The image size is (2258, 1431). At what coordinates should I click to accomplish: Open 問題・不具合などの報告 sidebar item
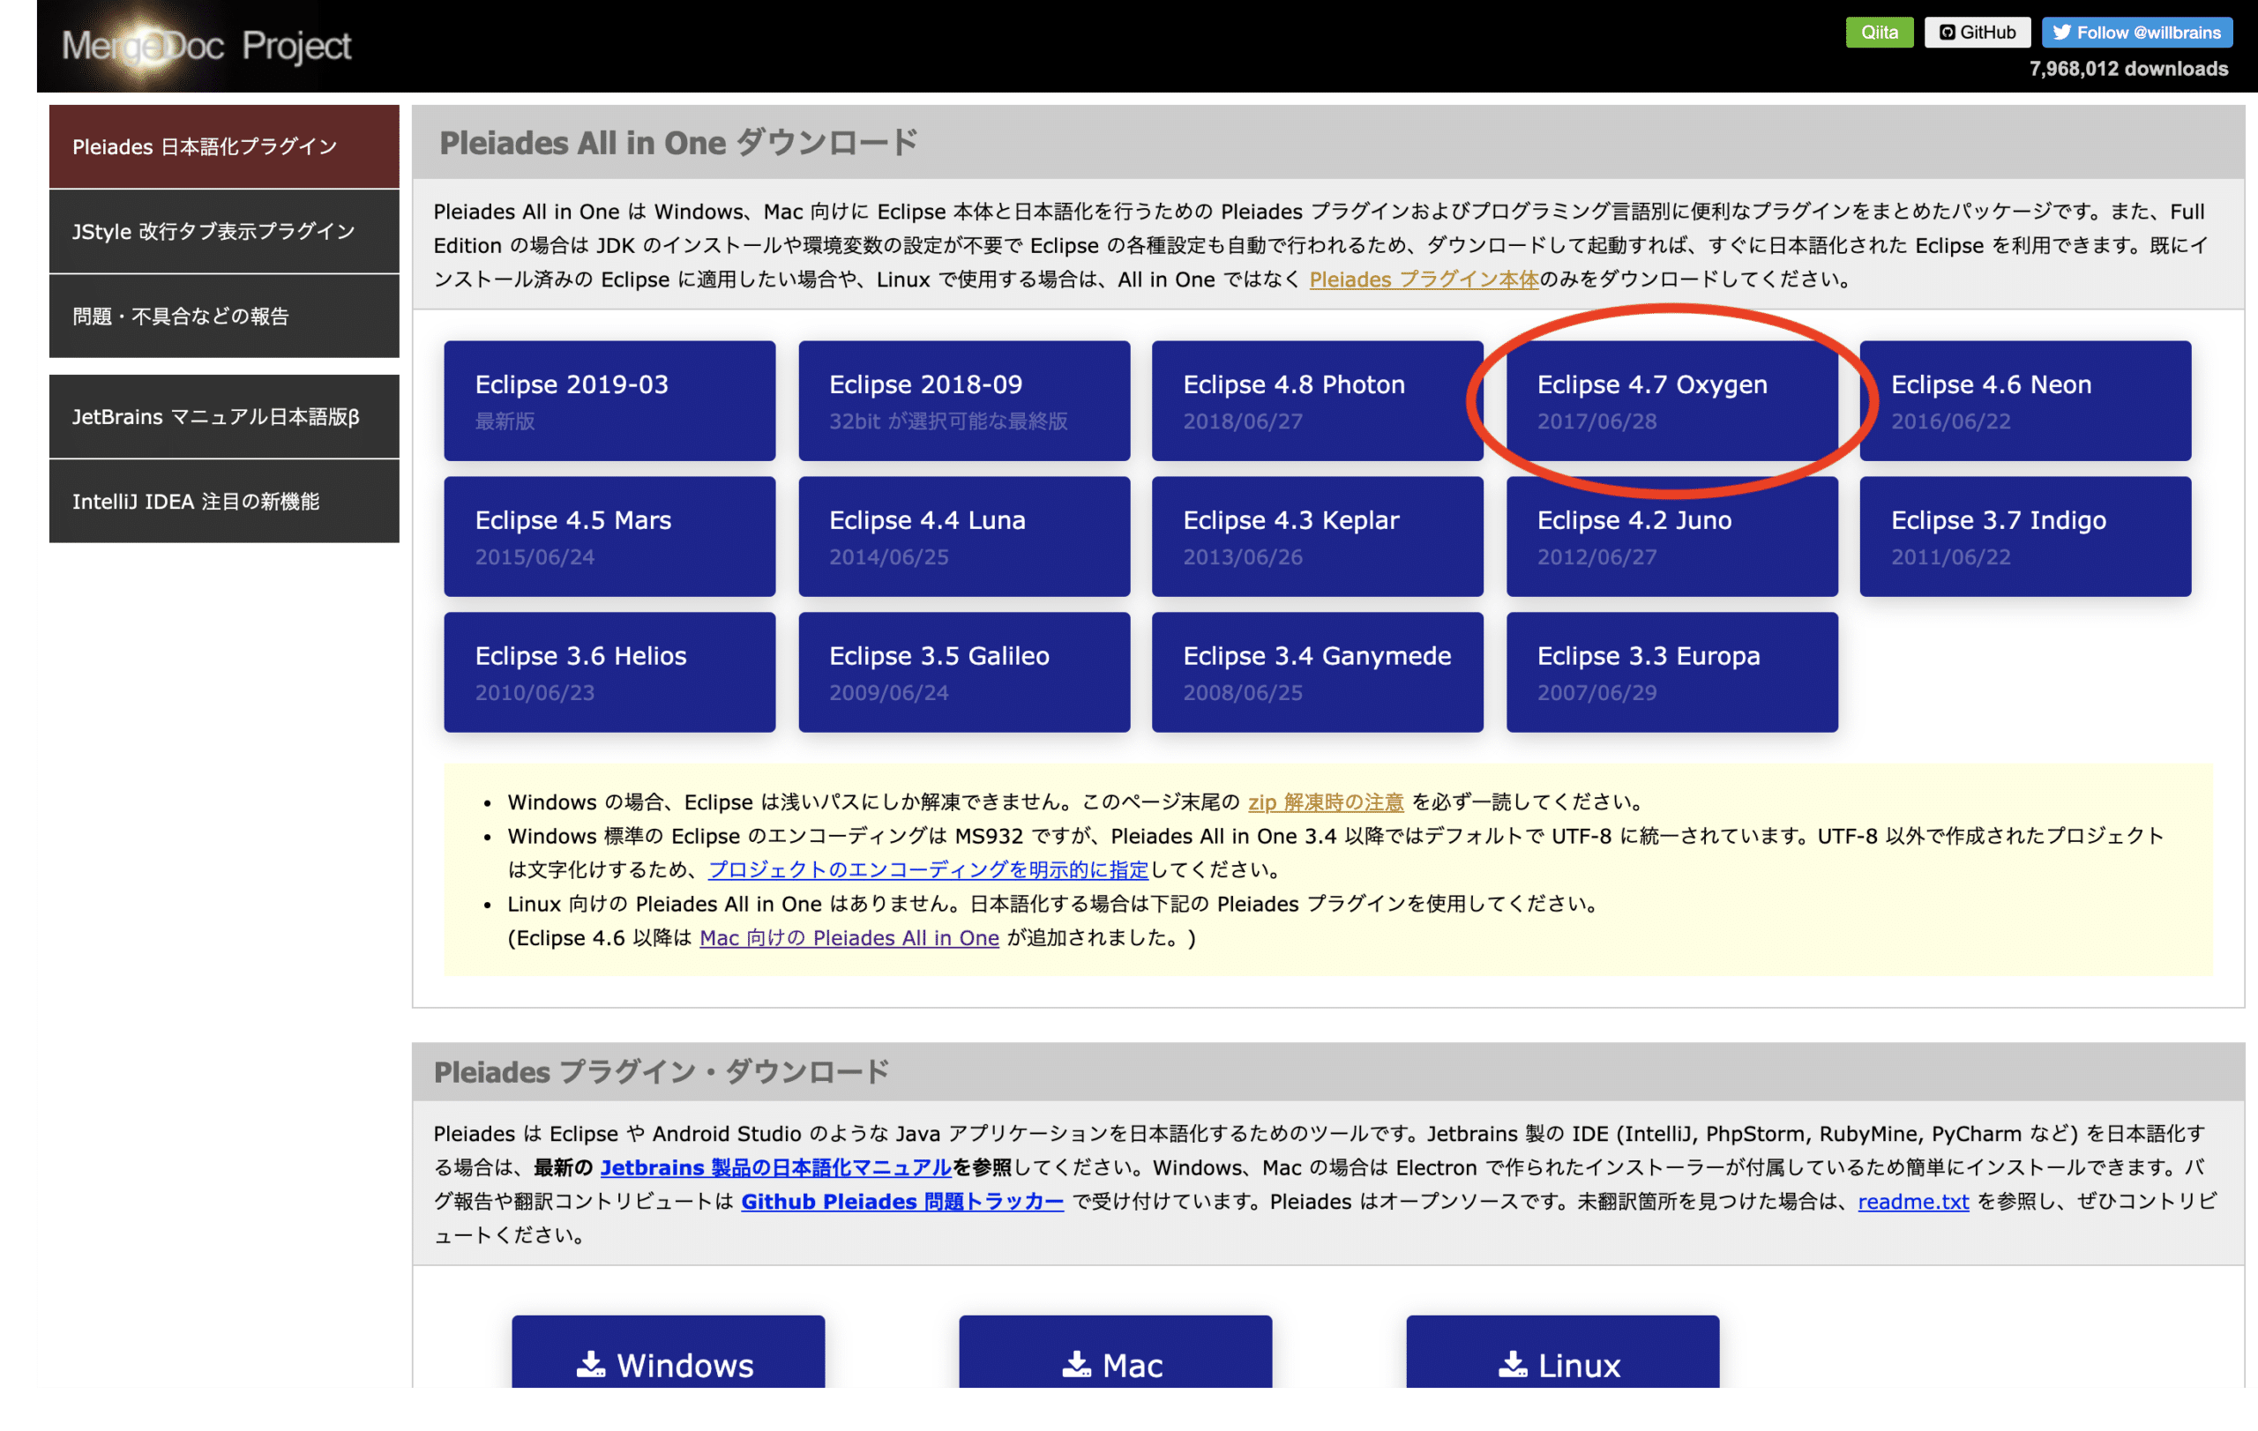[x=224, y=316]
